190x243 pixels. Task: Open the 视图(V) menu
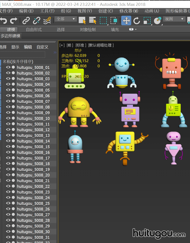[85, 11]
